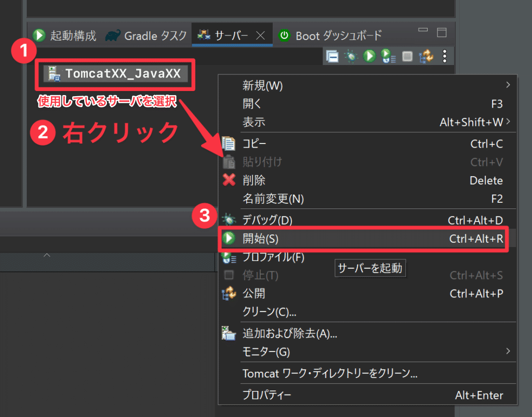
Task: Switch to Boot ダッシュボード tab
Action: pos(331,35)
